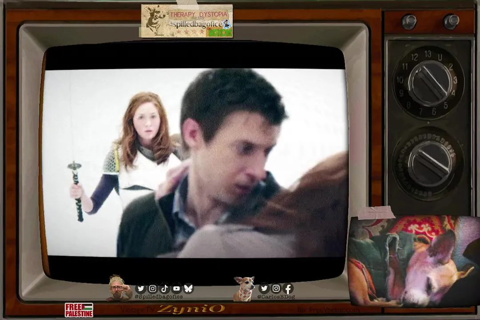Click the right small knob above the dial

451,22
